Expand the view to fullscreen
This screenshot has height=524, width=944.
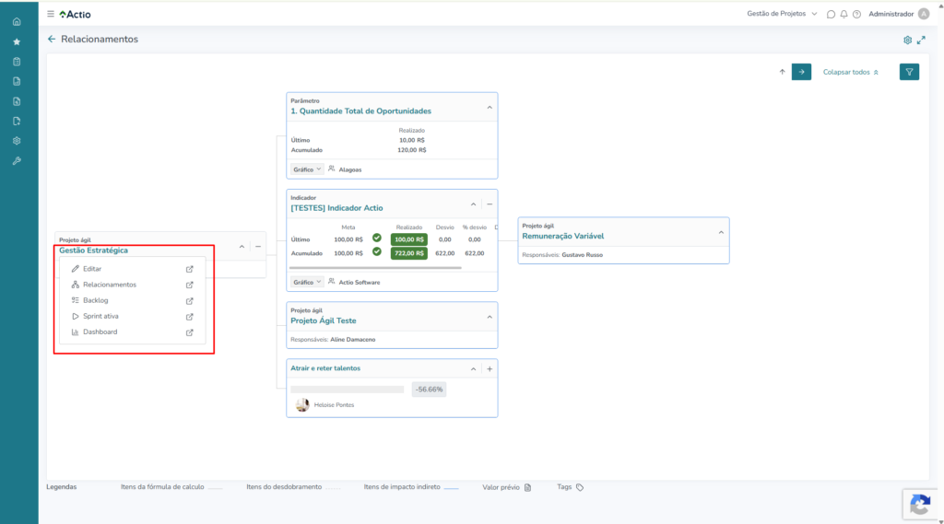921,41
